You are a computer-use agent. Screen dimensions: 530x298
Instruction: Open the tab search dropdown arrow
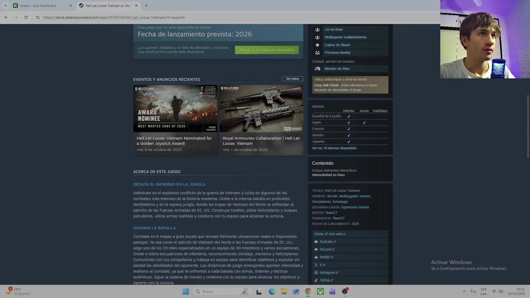(5, 5)
